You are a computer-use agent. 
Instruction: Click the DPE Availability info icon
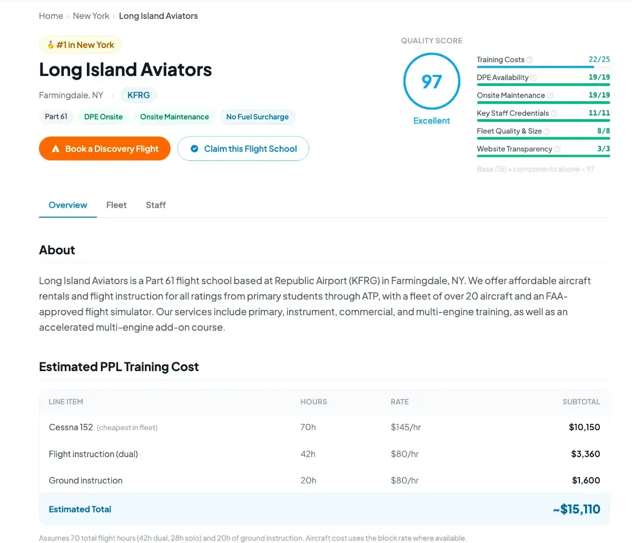point(534,78)
